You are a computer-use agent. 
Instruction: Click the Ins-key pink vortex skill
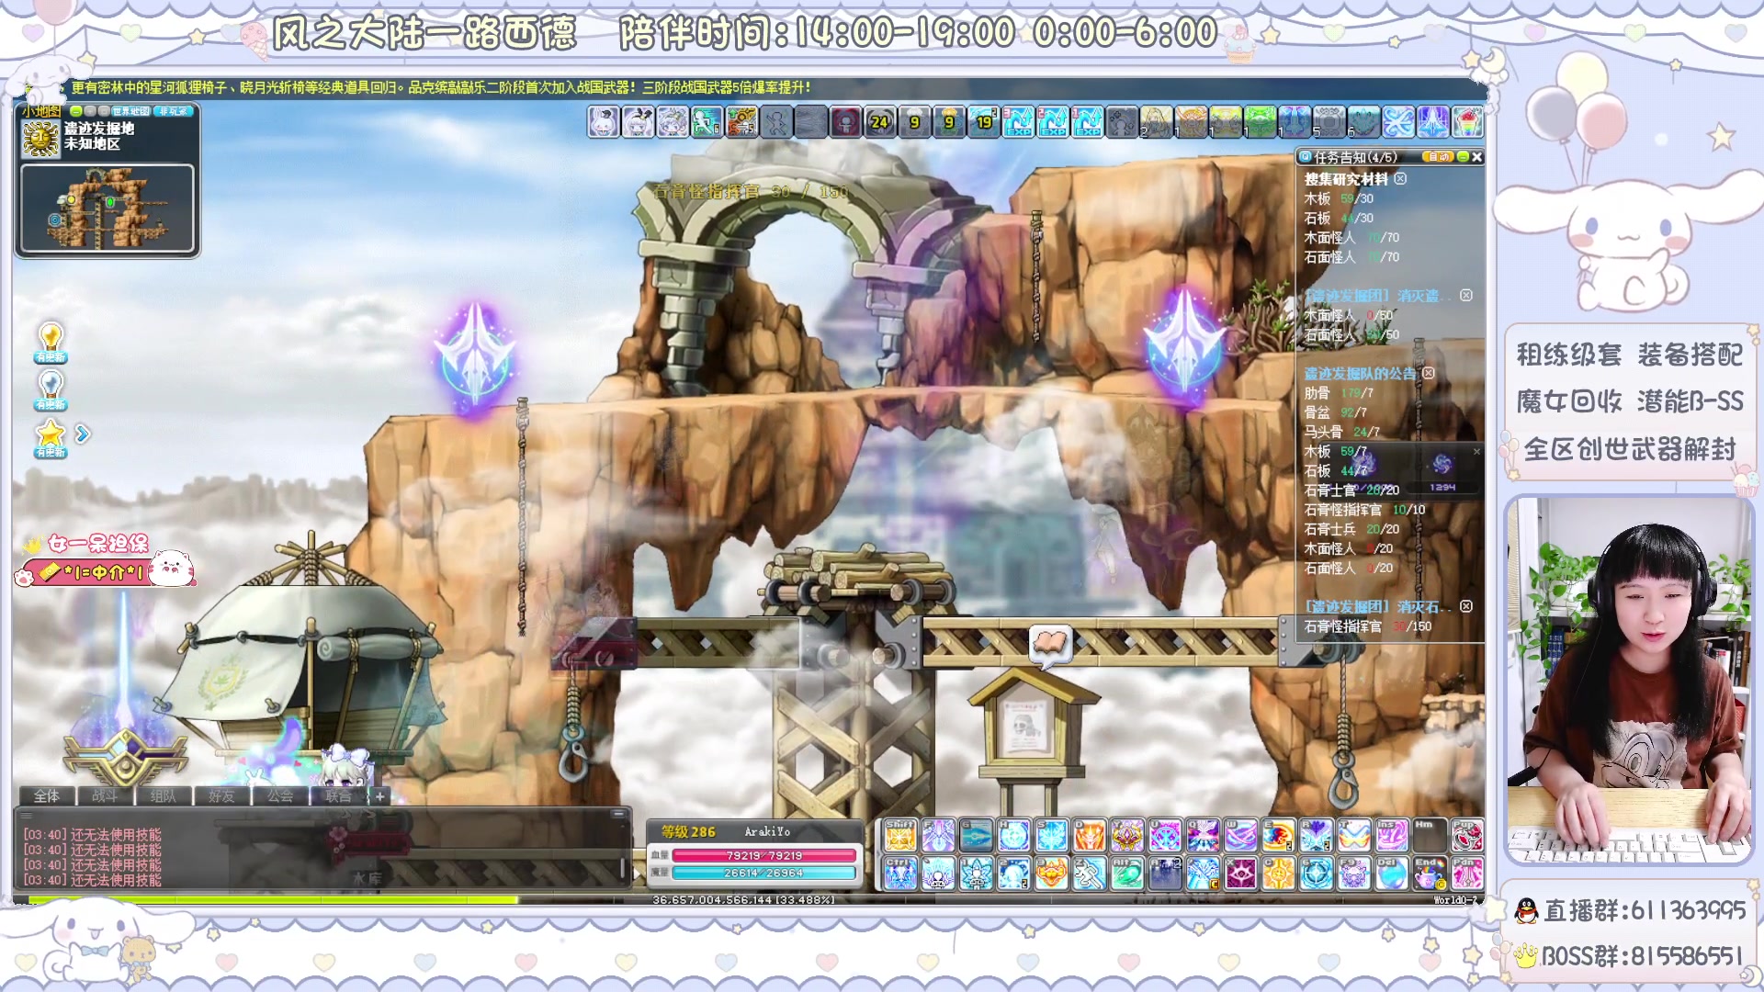(x=1392, y=836)
